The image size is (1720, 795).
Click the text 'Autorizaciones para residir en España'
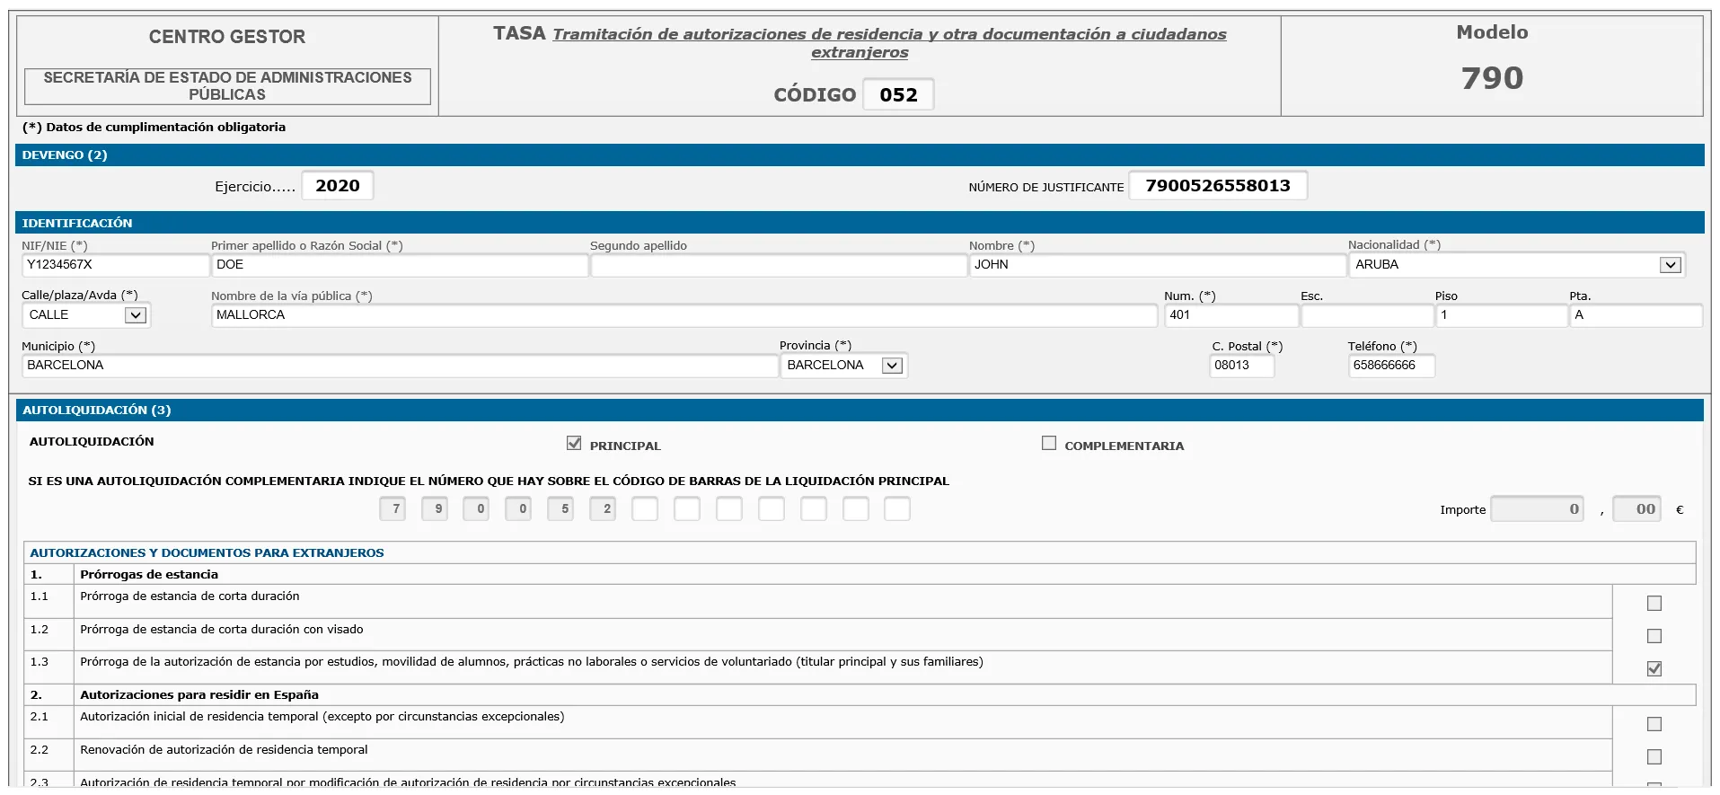199,695
